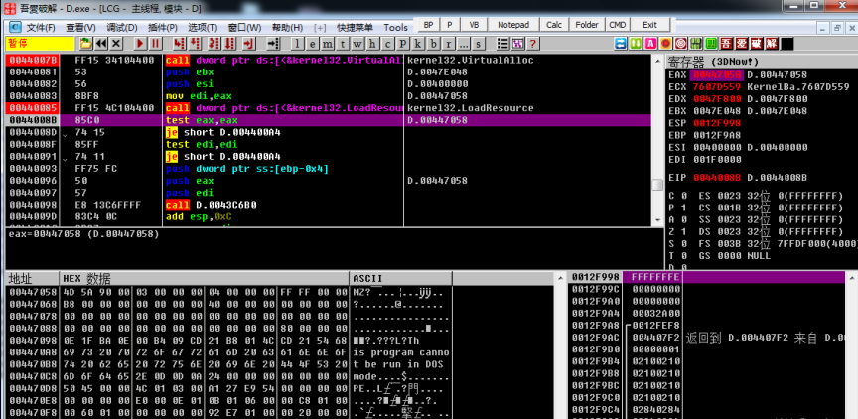858x419 pixels.
Task: Show threads with the t button
Action: [343, 44]
